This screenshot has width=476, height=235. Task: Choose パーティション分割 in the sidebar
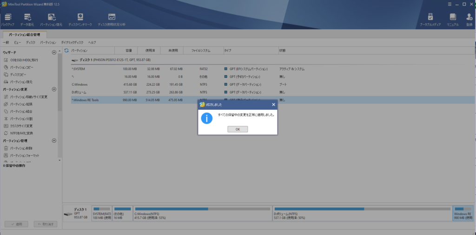click(18, 119)
